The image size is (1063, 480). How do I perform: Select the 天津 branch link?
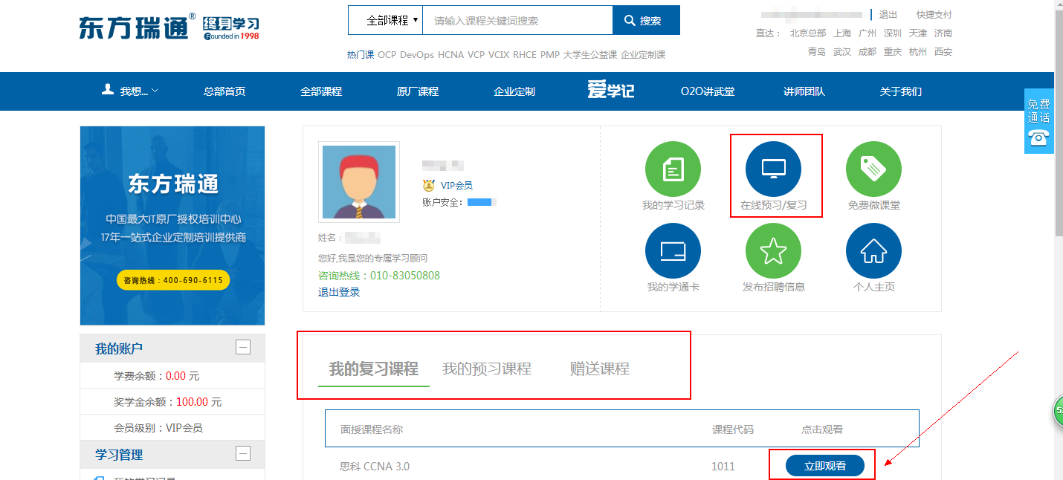[x=918, y=33]
